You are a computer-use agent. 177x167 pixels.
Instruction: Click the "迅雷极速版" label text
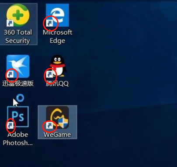[x=18, y=83]
